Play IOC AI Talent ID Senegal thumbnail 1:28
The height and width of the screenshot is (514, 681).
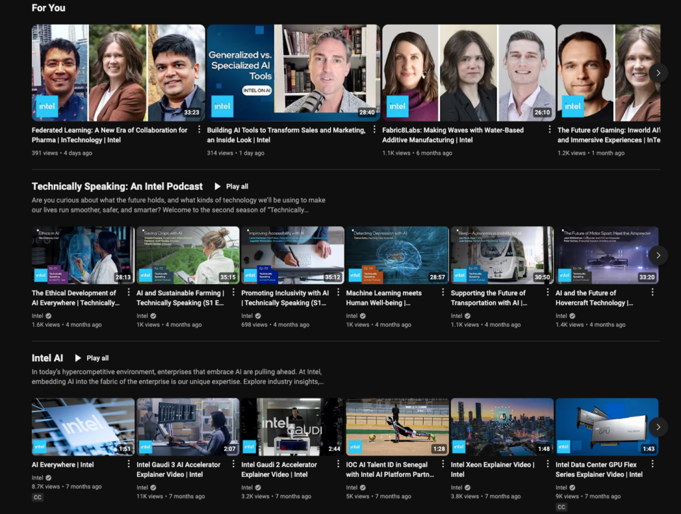pos(398,427)
